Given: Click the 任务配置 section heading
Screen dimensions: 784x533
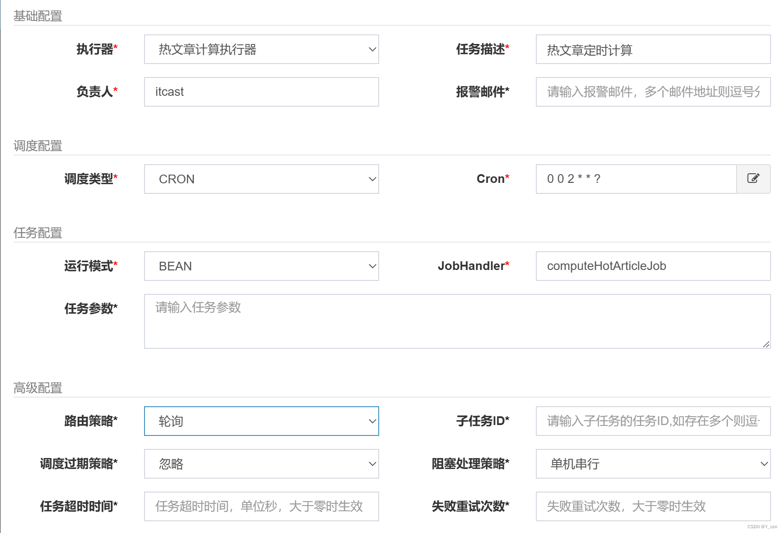Looking at the screenshot, I should click(38, 233).
